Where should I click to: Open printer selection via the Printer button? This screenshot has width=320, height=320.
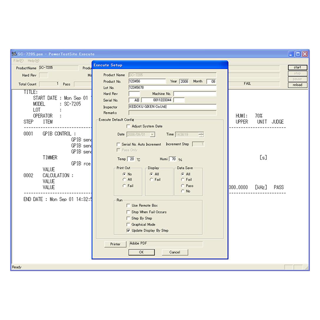[115, 244]
